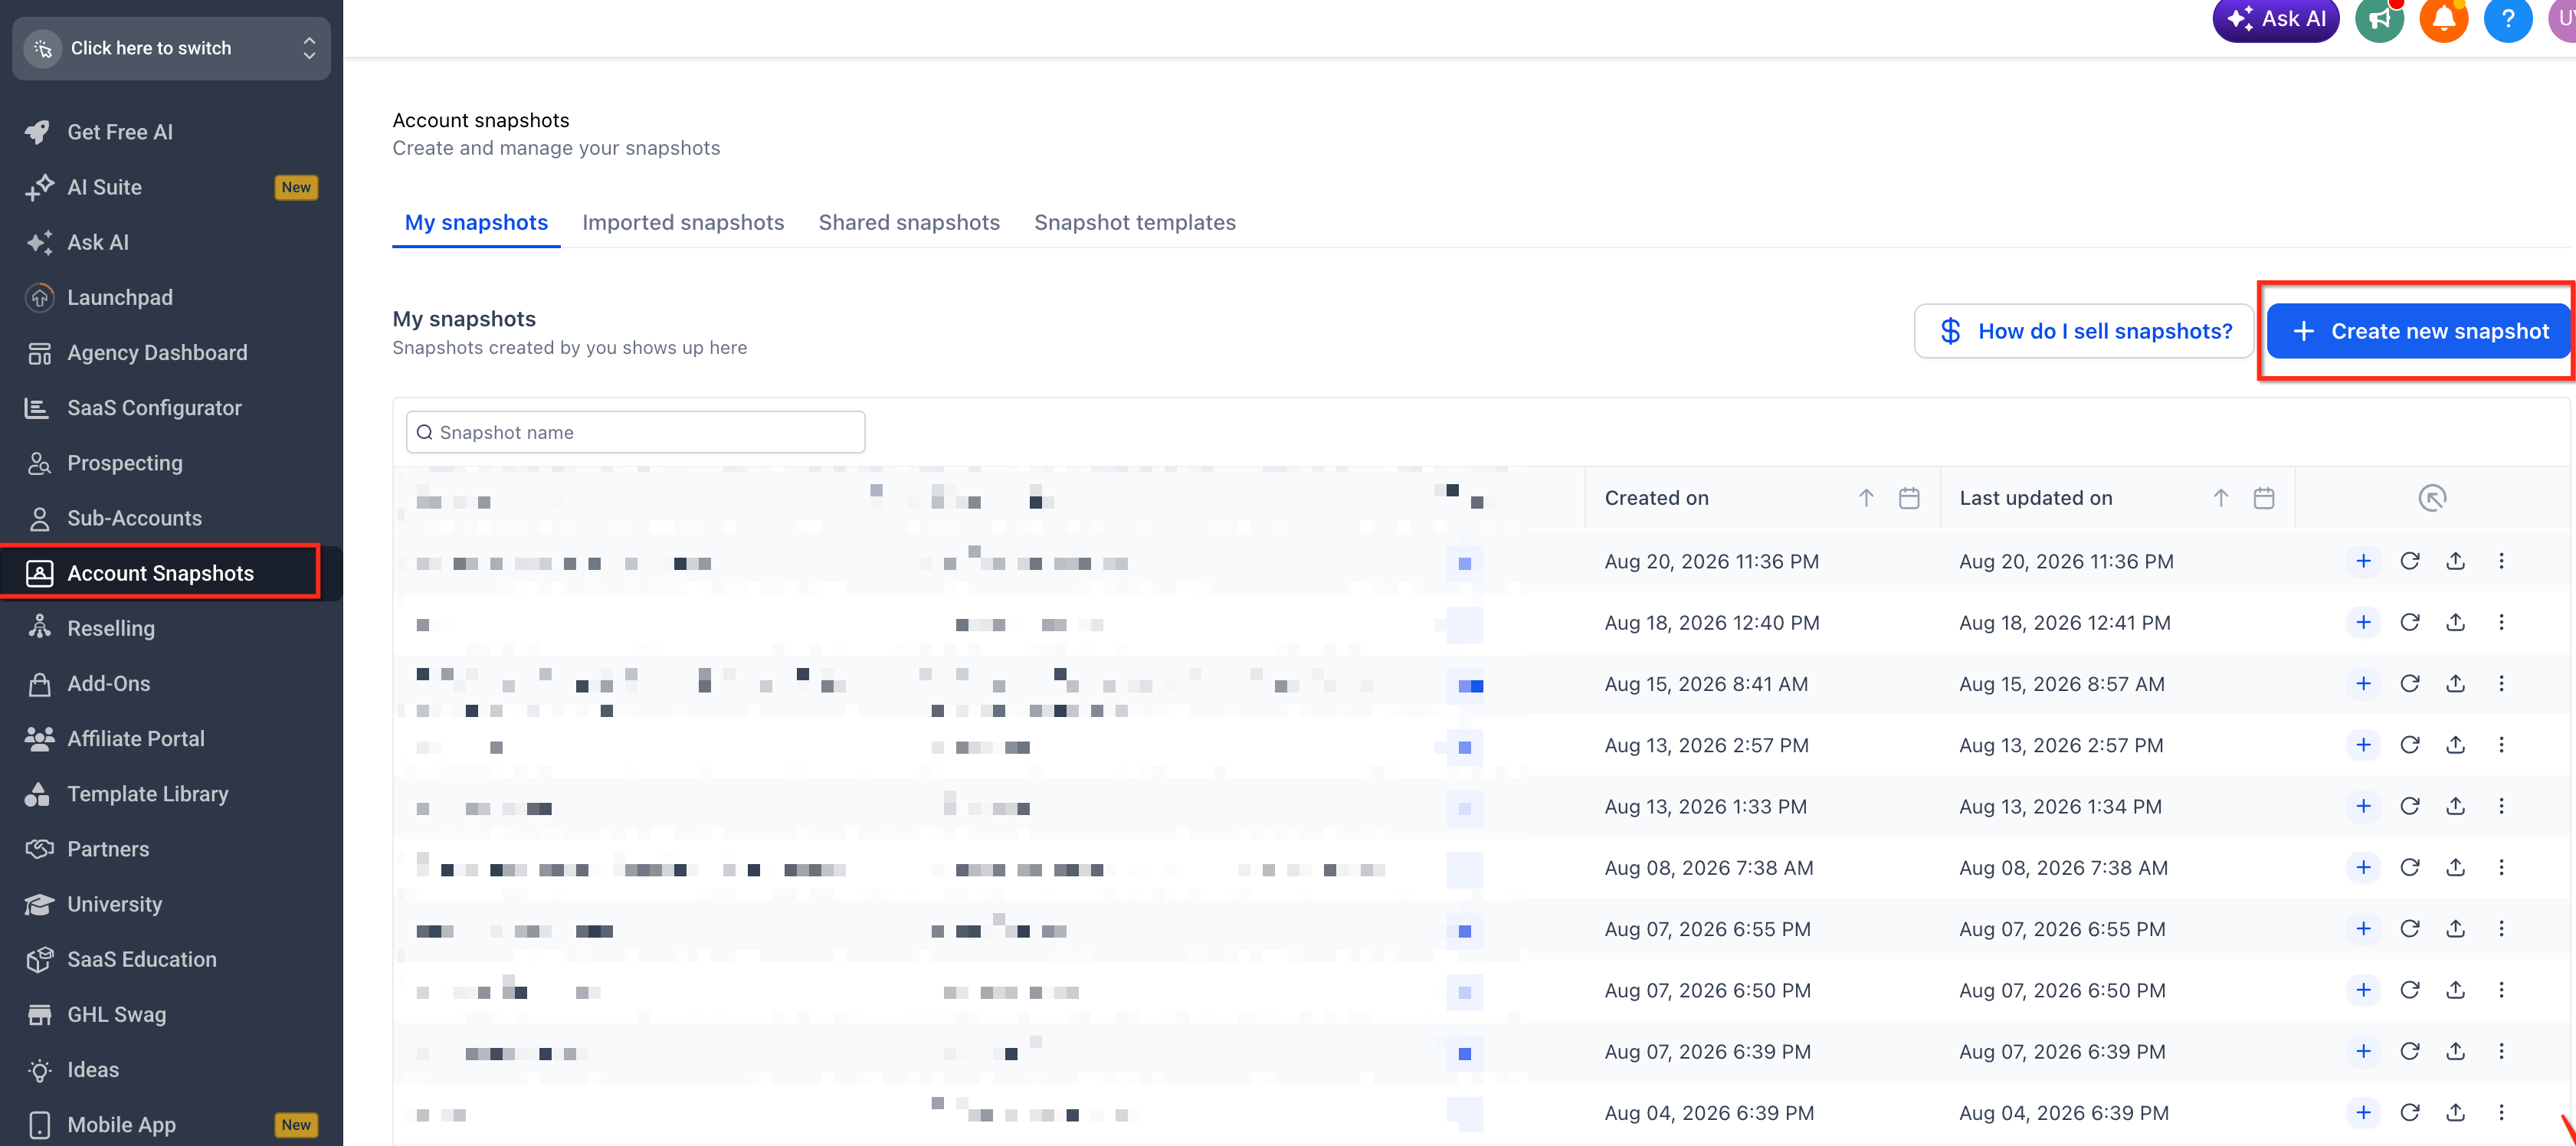Screen dimensions: 2576x1146
Task: Open the Last updated on calendar filter
Action: pos(2264,498)
